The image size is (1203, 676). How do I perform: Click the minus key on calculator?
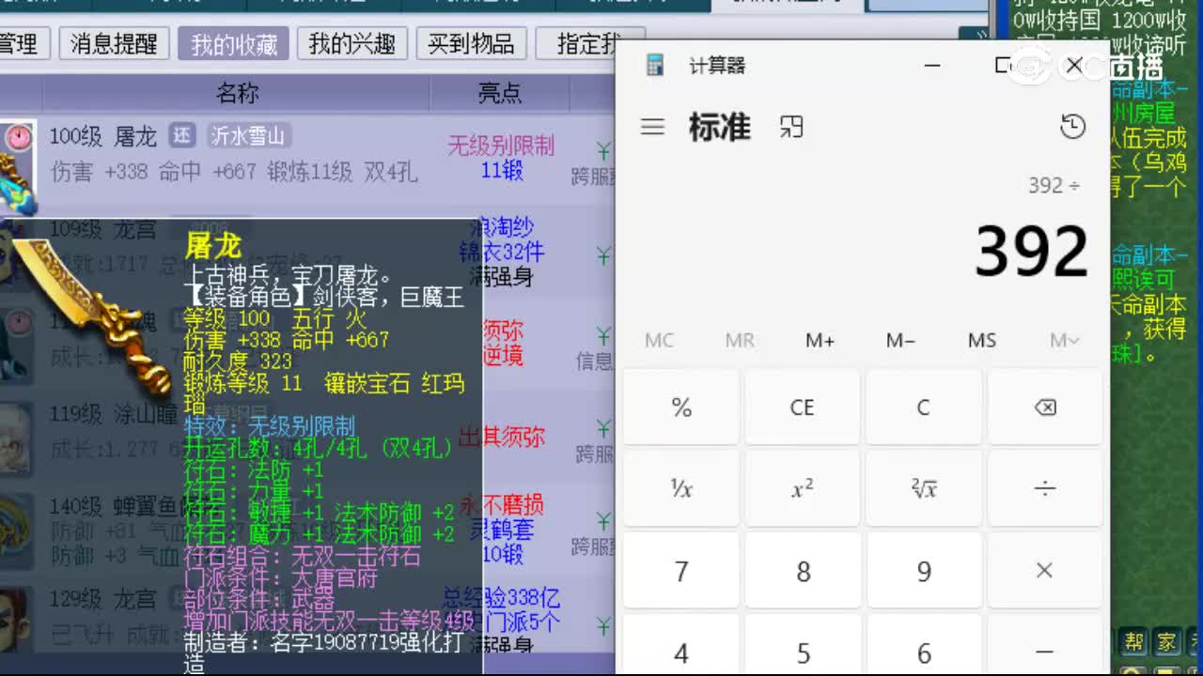1044,651
